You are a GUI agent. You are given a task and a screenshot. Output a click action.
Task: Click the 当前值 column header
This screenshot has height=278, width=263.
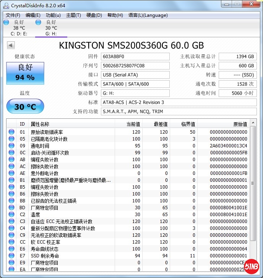pos(129,124)
